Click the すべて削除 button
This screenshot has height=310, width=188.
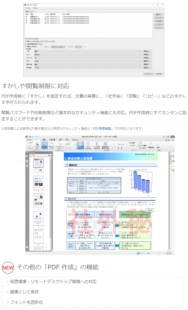tap(159, 21)
